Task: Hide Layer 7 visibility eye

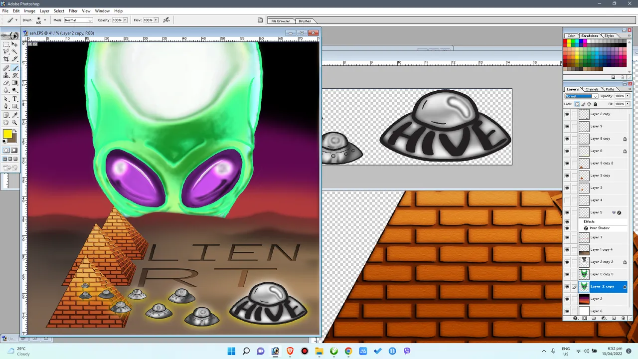Action: pos(567,237)
